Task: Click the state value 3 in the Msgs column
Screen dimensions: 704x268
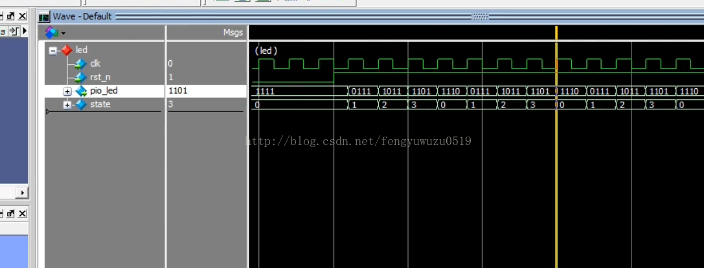Action: [170, 104]
